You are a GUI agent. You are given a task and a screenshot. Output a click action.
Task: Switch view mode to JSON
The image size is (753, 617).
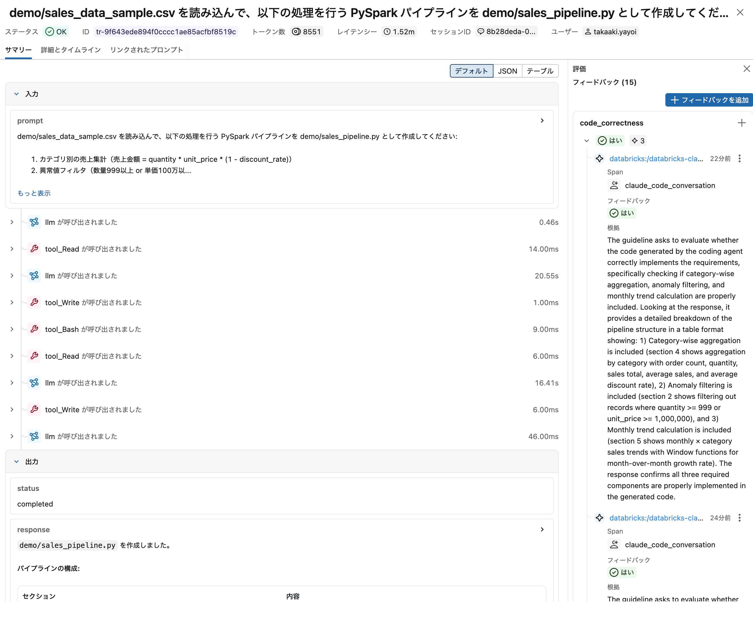pos(507,71)
